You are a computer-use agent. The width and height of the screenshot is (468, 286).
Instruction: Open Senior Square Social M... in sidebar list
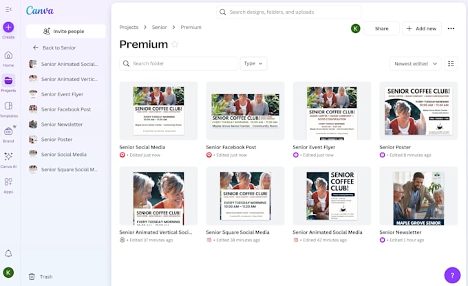(64, 169)
